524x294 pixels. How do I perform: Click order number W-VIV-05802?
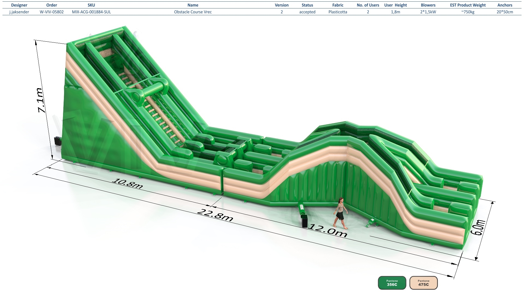52,12
